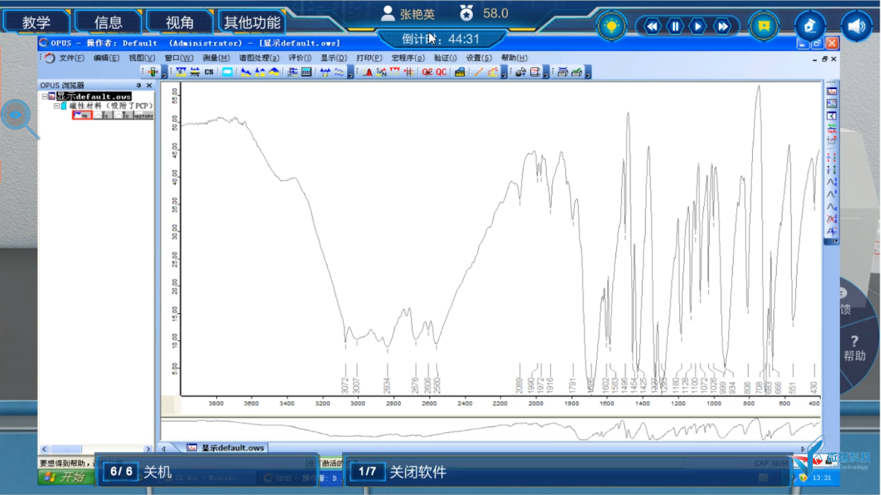Screen dimensions: 881x495
Task: Open the 文件(F) menu in OPUS
Action: pos(72,58)
